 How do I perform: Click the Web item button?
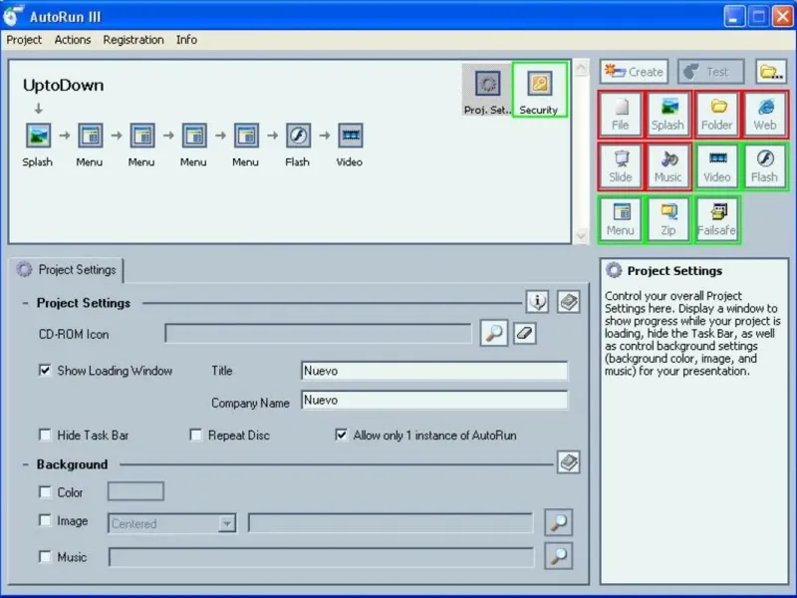[x=765, y=115]
